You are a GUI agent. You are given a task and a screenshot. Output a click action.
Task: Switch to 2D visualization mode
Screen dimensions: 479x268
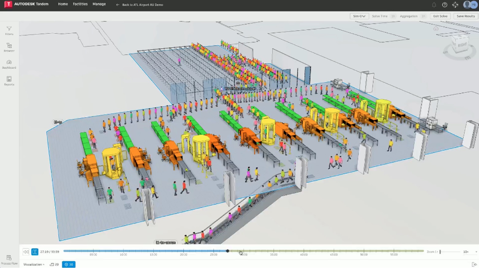coord(54,264)
